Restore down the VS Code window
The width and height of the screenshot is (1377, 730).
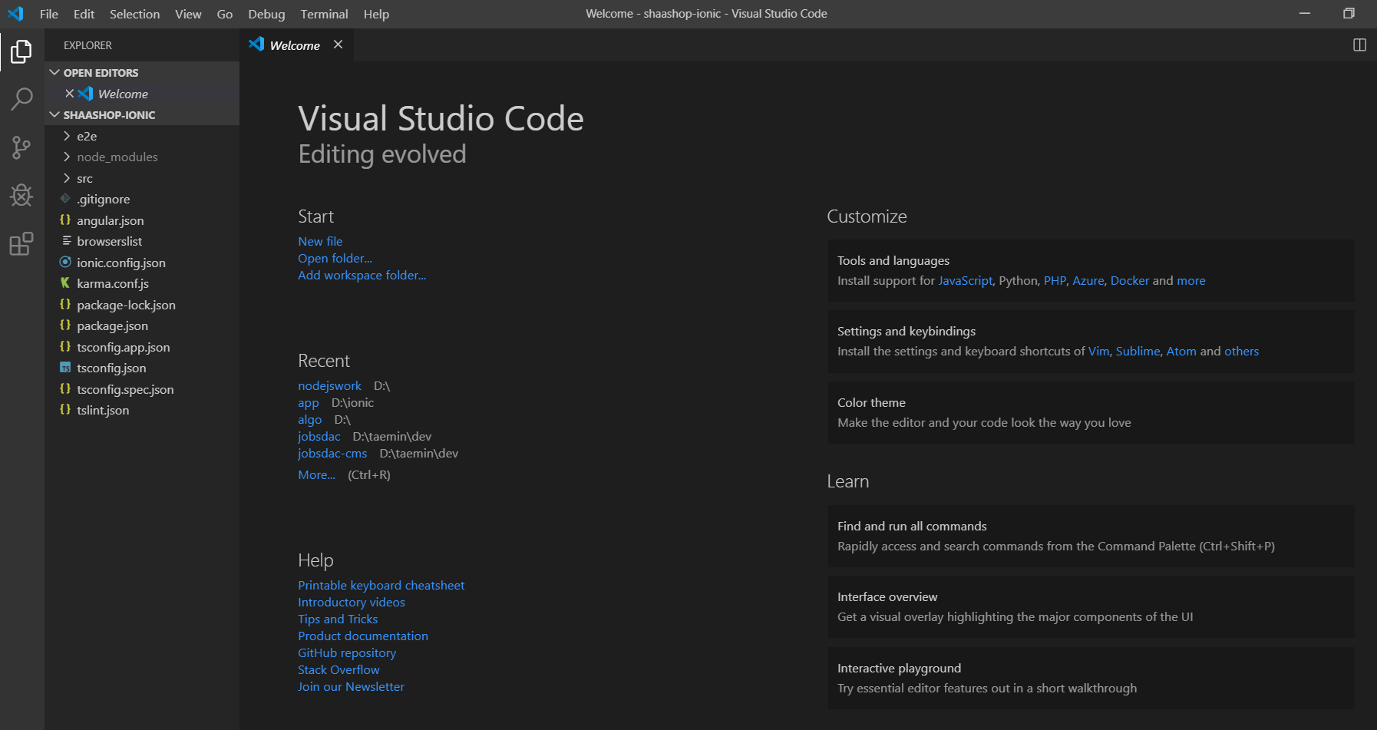(x=1349, y=14)
